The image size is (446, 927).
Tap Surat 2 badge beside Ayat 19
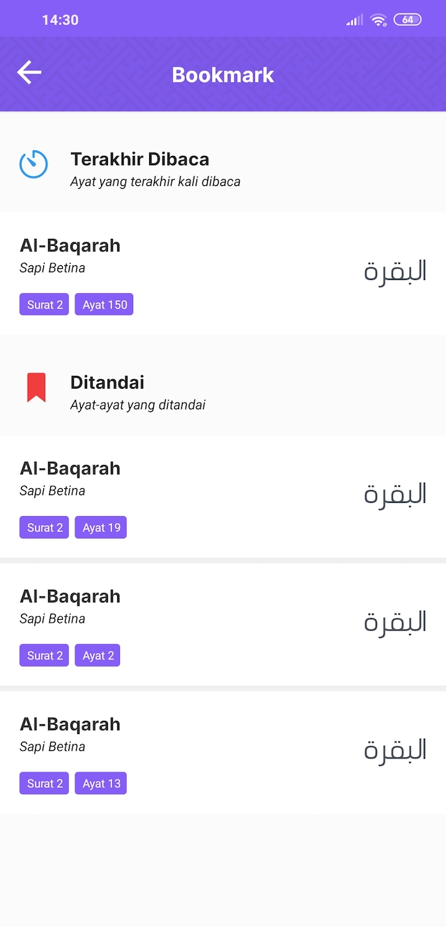click(x=45, y=527)
